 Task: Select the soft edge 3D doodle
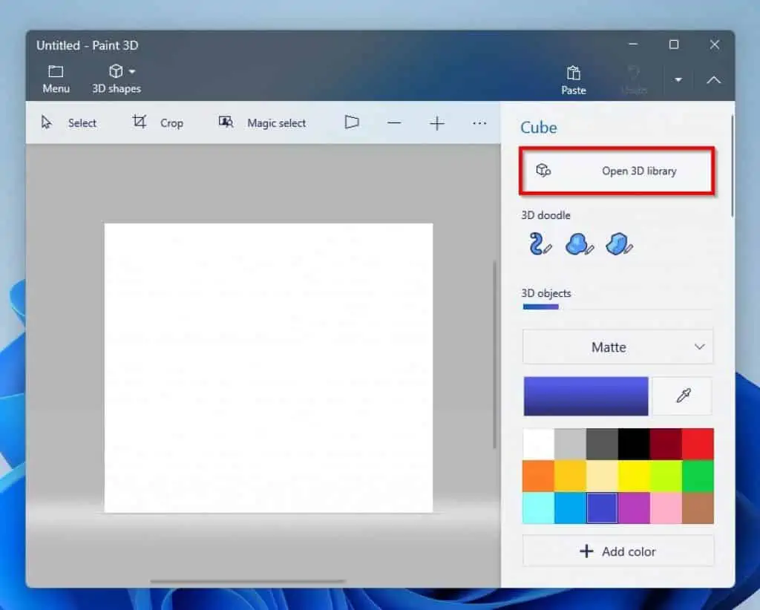pos(578,243)
